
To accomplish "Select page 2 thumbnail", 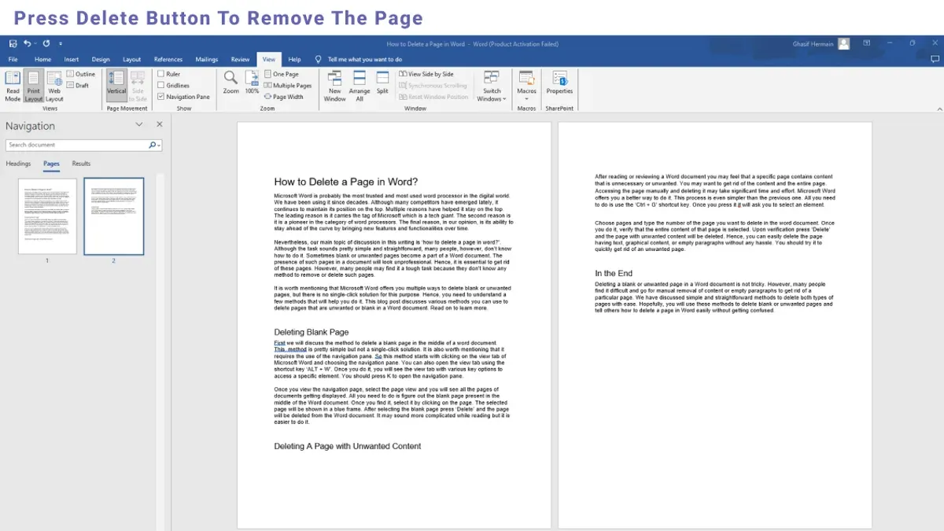I will tap(114, 216).
